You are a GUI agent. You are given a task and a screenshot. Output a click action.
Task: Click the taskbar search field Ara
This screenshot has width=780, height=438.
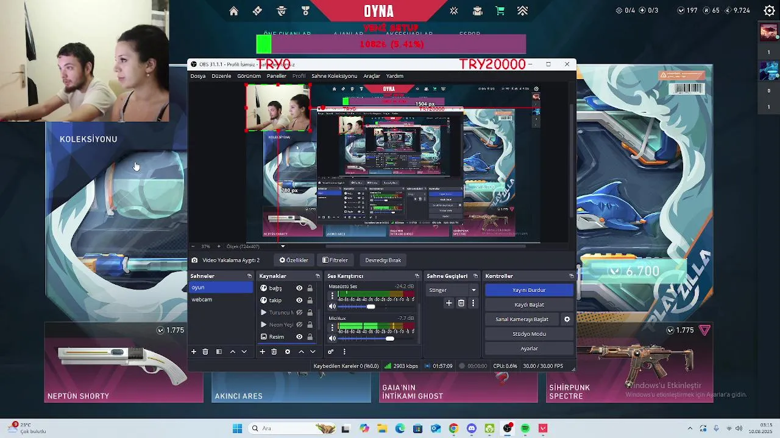coord(291,428)
